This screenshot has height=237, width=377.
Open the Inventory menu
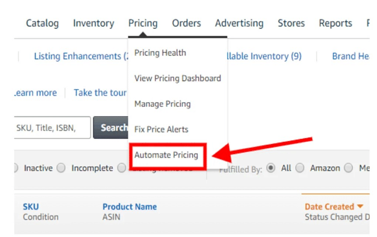click(93, 23)
